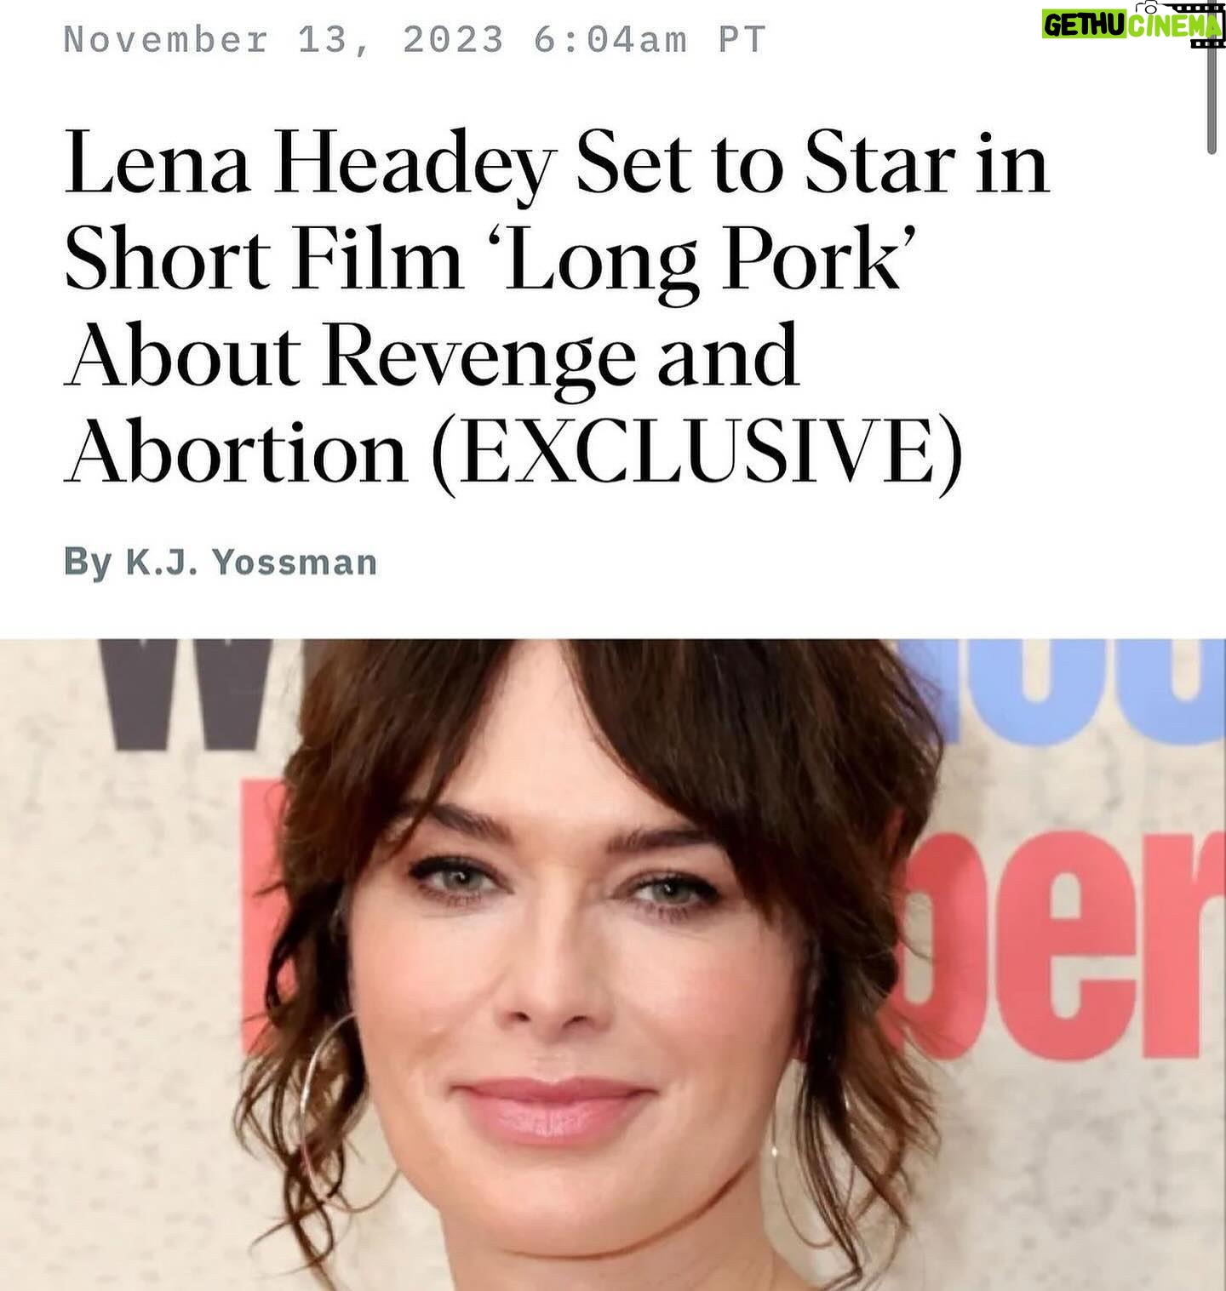Screen dimensions: 1226x1291
Task: Open the article's lead photo
Action: [x=613, y=964]
